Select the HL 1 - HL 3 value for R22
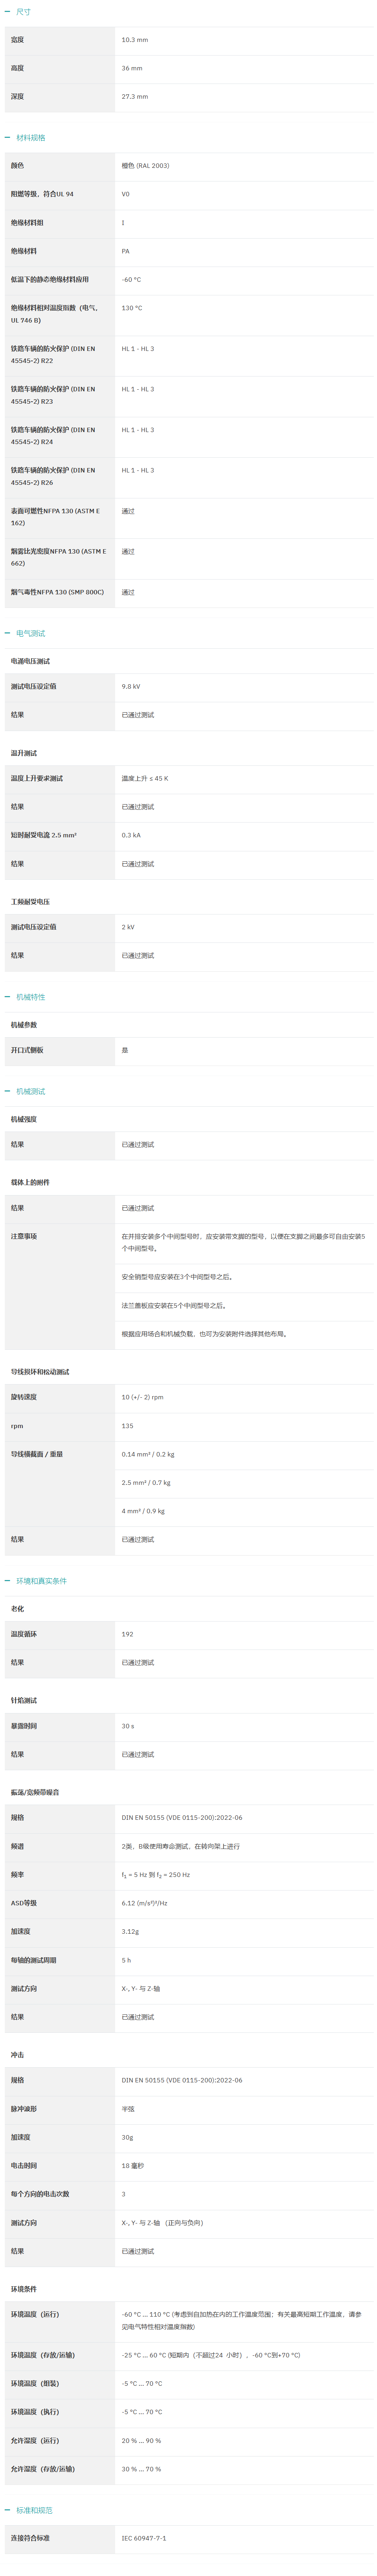The width and height of the screenshot is (377, 2576). click(x=138, y=349)
